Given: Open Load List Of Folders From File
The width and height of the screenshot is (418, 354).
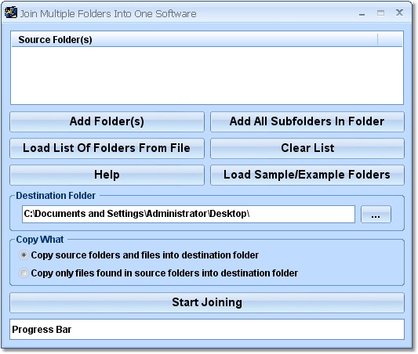Looking at the screenshot, I should (x=107, y=148).
